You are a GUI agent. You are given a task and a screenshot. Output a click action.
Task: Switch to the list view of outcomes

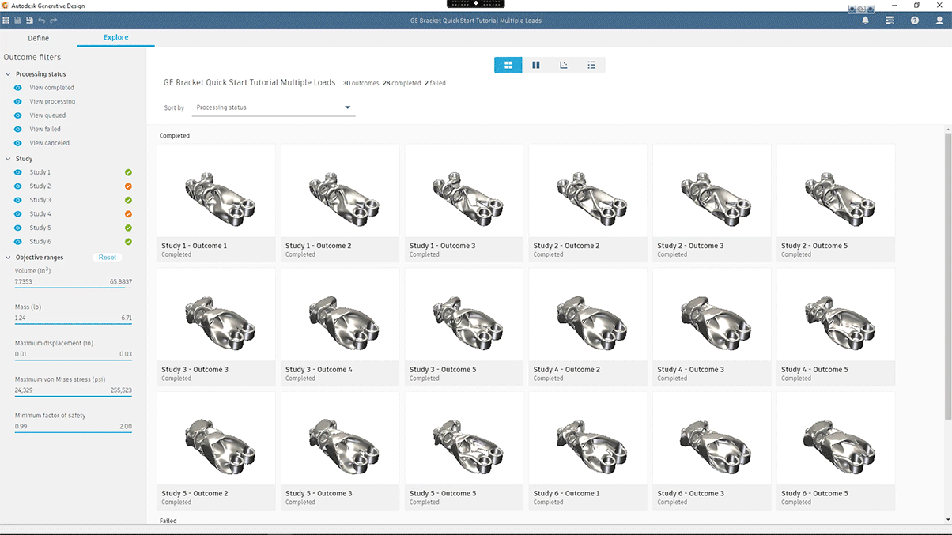[591, 65]
